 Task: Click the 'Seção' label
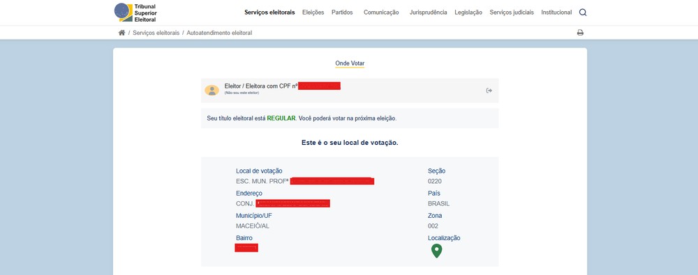click(x=436, y=171)
